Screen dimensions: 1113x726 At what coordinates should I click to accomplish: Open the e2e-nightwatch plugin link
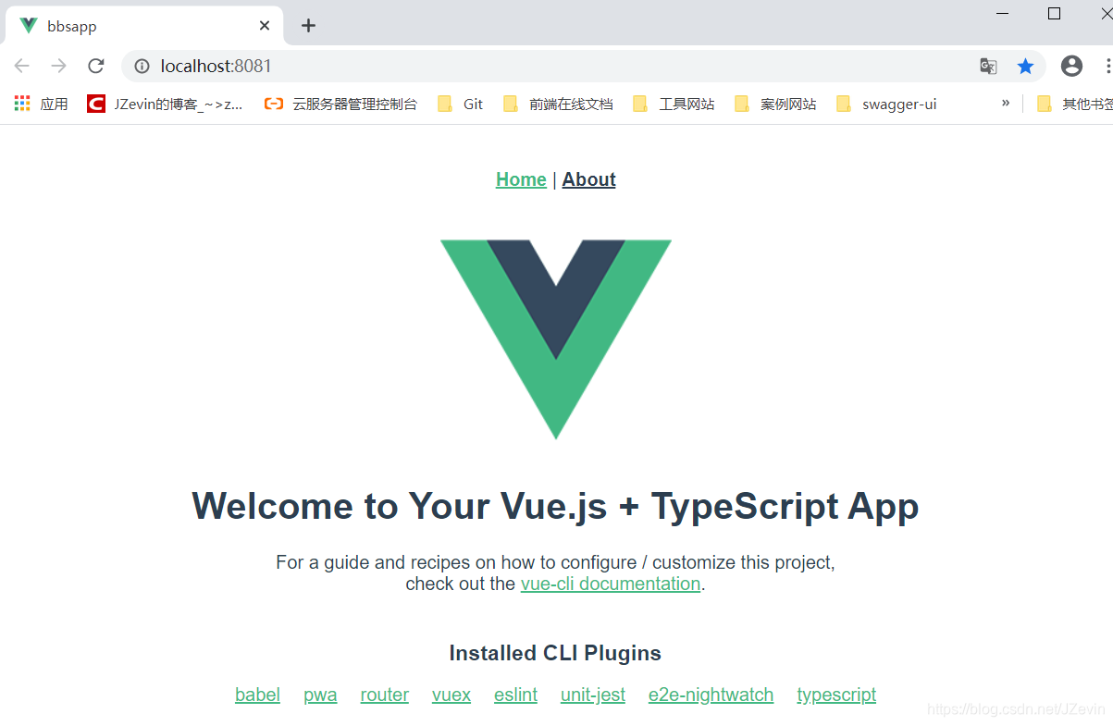pyautogui.click(x=711, y=695)
